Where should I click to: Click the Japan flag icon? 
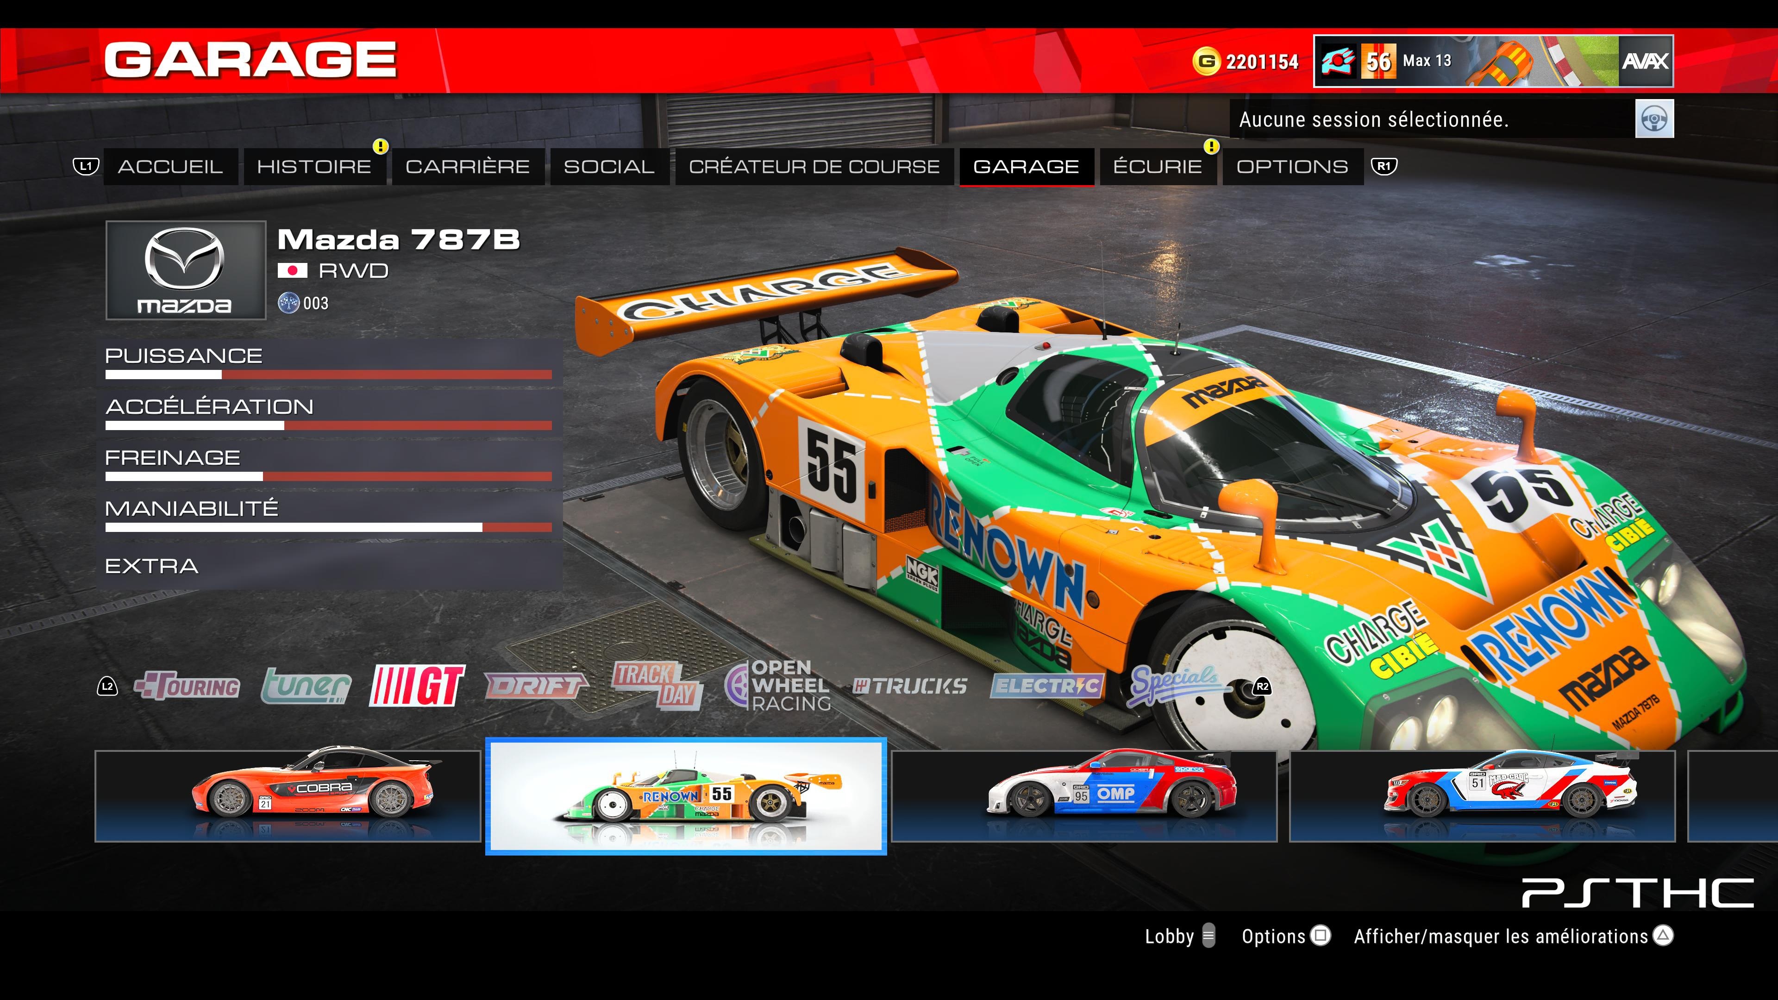(293, 270)
